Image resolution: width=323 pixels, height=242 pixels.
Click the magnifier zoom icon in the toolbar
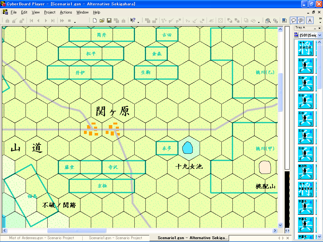tap(268, 21)
